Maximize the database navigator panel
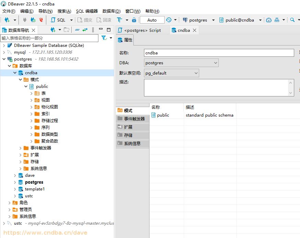 (109, 30)
